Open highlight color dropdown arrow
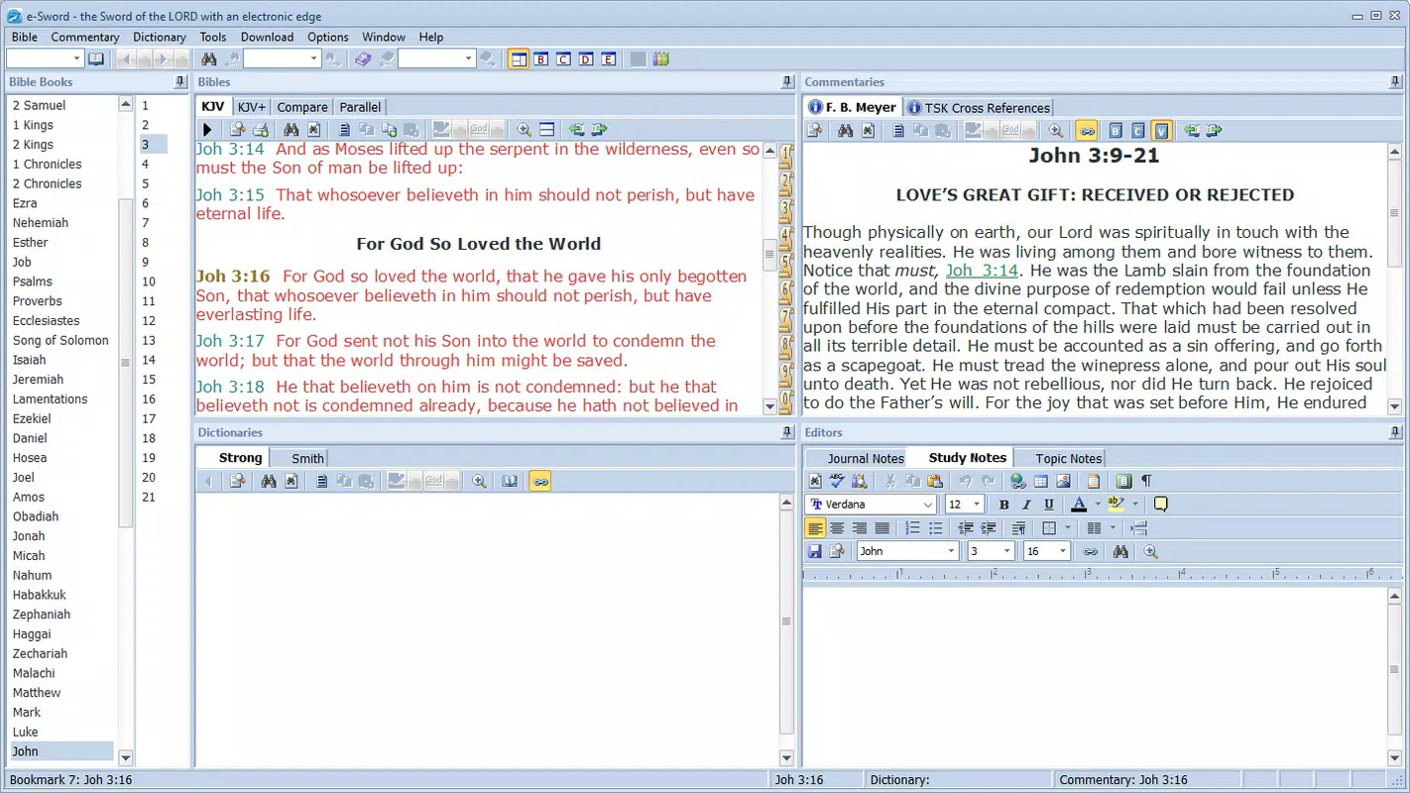This screenshot has height=793, width=1410. [1134, 505]
